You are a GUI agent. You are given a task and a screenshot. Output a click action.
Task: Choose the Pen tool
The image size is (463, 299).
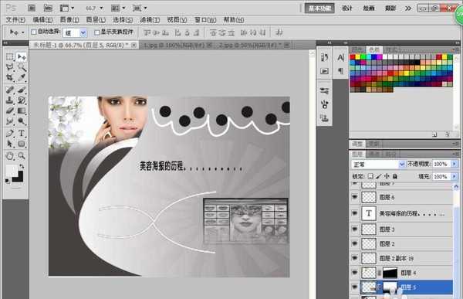pos(10,133)
